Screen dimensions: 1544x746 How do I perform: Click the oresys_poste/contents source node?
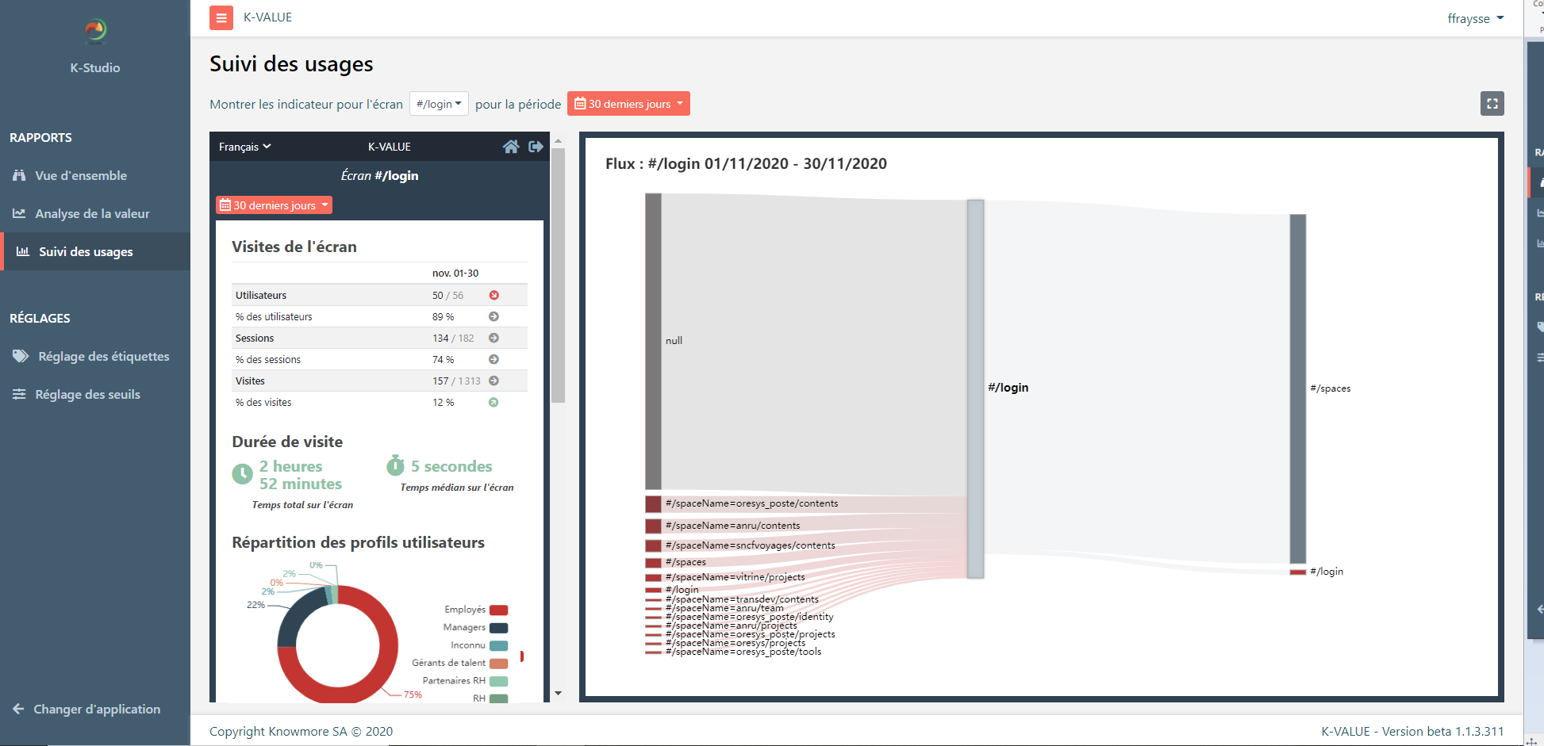(x=653, y=503)
